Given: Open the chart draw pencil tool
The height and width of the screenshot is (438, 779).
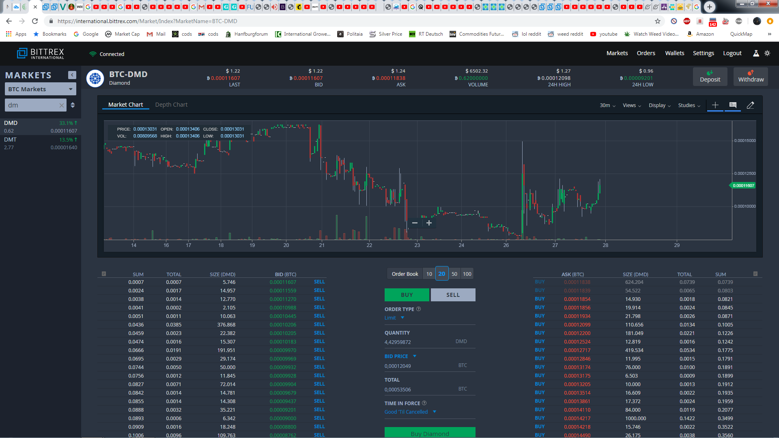Looking at the screenshot, I should 750,105.
